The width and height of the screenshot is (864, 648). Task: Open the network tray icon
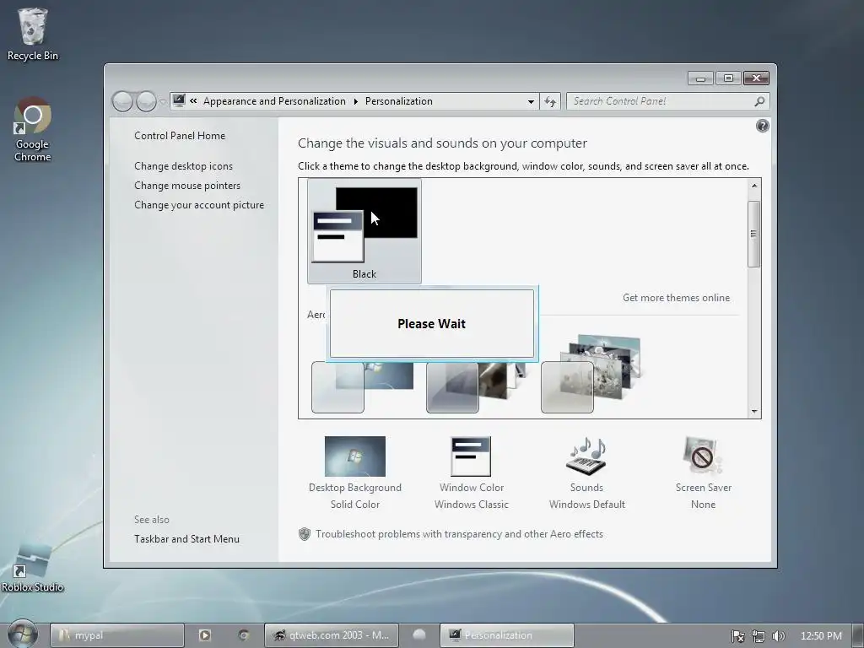click(759, 636)
